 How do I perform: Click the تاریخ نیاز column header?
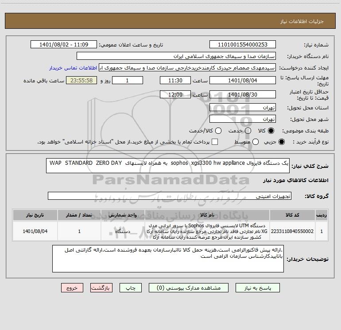coord(35,215)
